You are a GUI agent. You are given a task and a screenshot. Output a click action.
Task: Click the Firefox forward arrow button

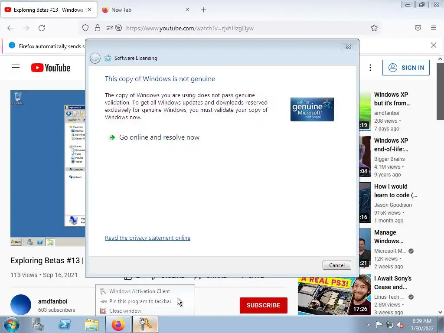[26, 28]
